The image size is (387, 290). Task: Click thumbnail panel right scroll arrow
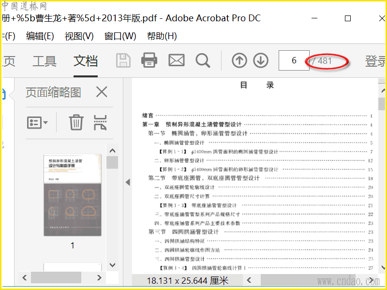point(99,277)
